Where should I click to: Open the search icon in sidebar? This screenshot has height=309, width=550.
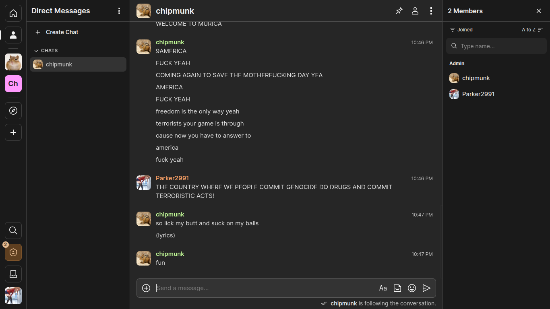13,231
